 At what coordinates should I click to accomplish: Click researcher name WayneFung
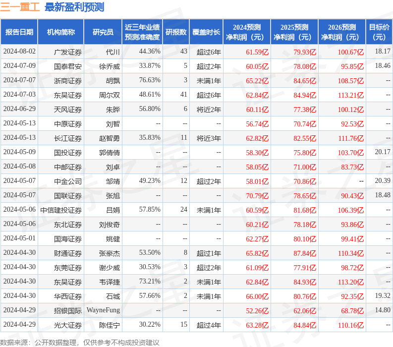tap(103, 310)
